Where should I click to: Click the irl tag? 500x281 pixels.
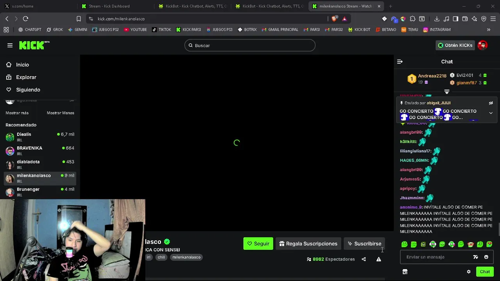click(148, 257)
